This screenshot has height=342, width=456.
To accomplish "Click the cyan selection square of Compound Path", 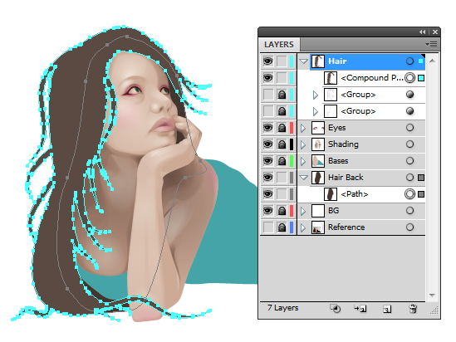I will coord(421,78).
